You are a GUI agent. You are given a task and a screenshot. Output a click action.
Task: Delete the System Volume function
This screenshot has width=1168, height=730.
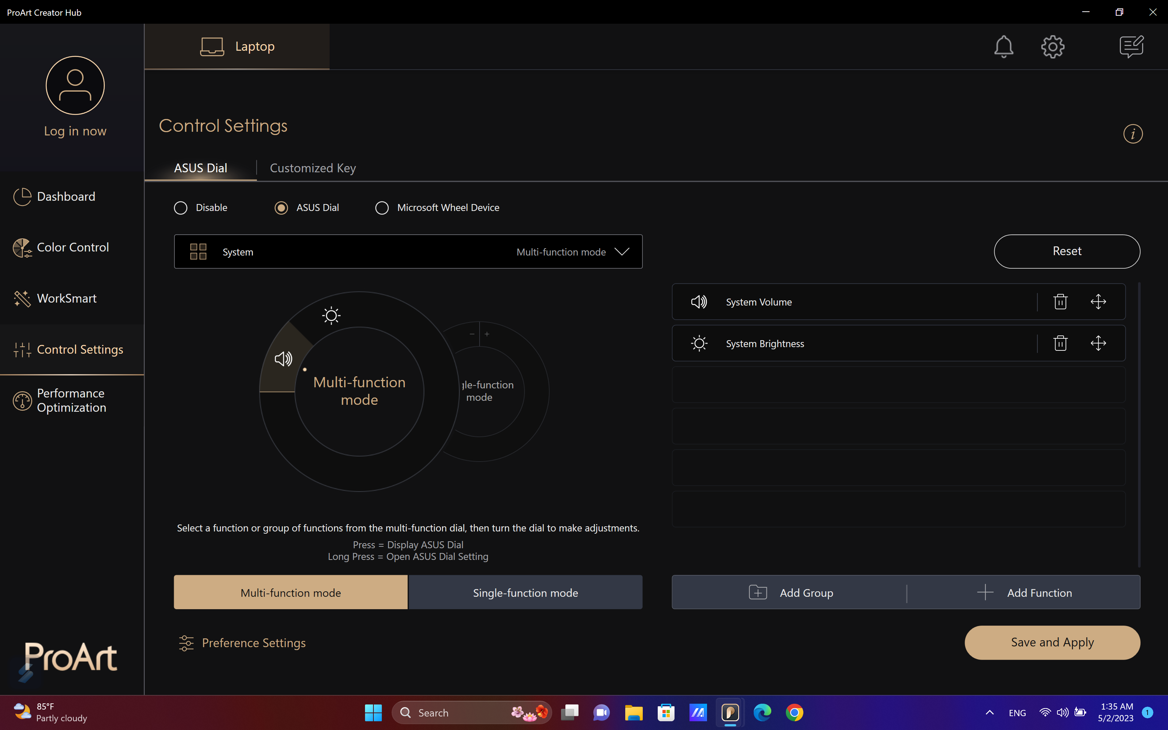(x=1060, y=302)
